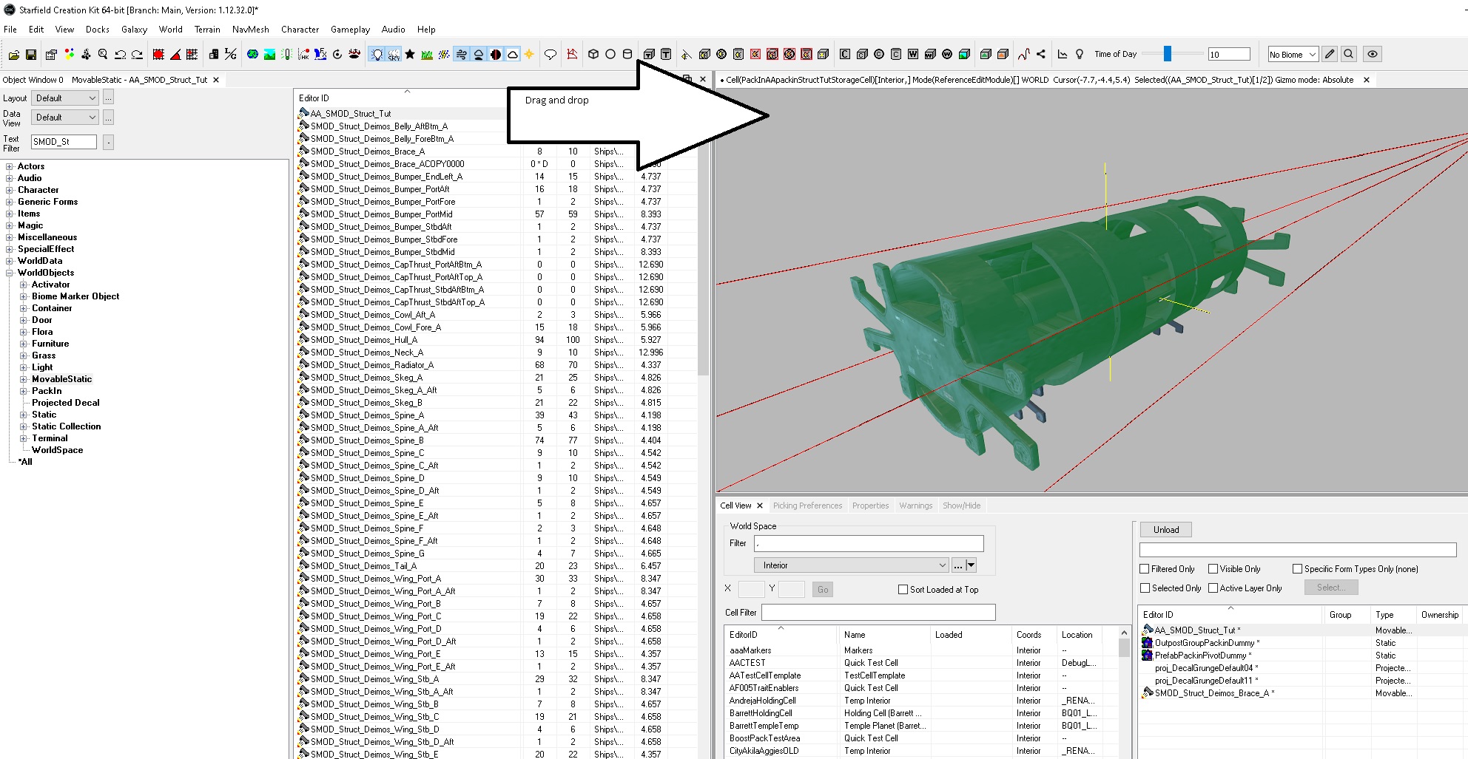Click the wireframe cube primitive icon

593,54
